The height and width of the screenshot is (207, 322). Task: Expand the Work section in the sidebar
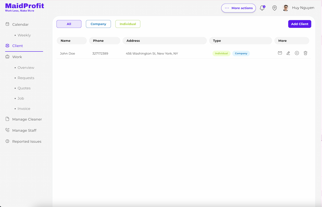point(17,57)
